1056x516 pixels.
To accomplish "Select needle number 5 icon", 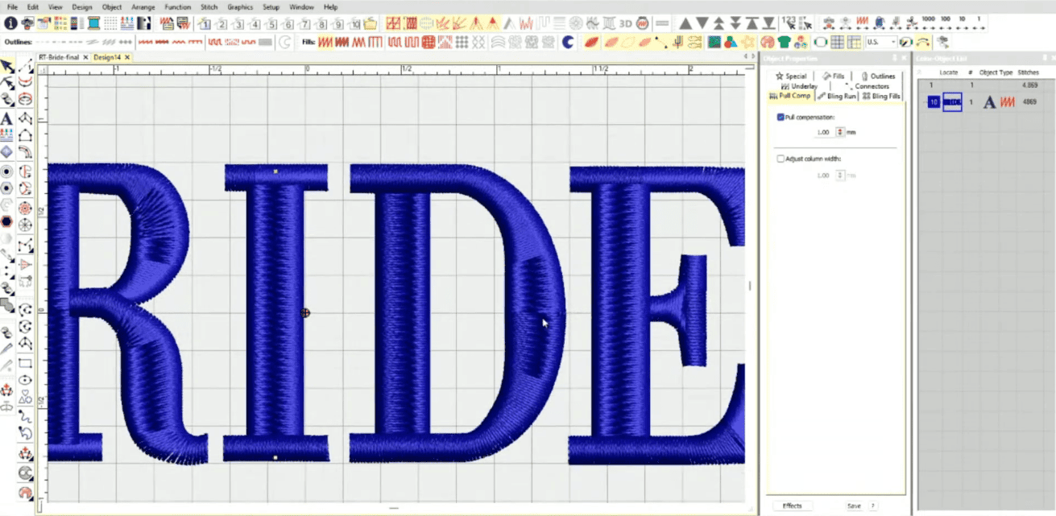I will pos(271,24).
